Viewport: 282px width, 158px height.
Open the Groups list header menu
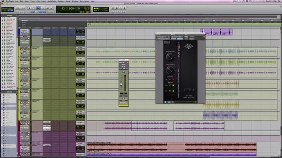click(x=9, y=92)
